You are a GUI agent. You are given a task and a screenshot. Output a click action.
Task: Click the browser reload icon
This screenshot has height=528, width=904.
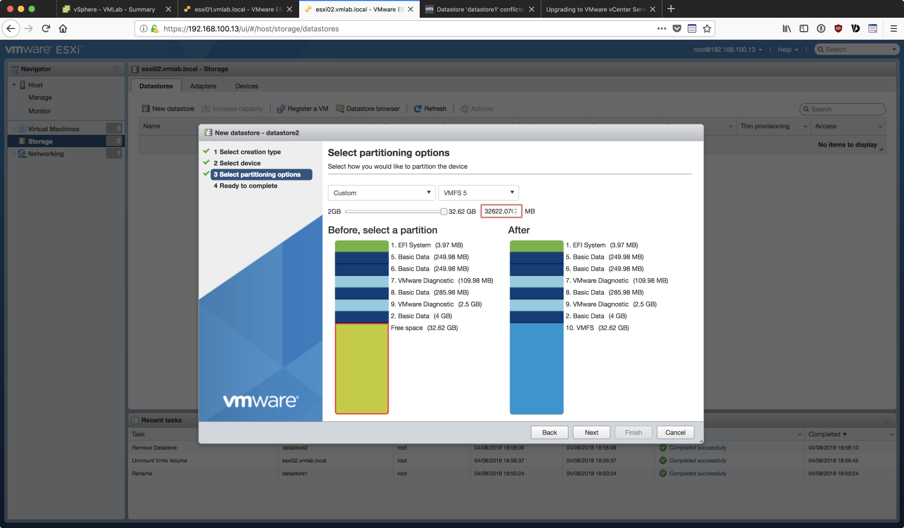point(46,28)
